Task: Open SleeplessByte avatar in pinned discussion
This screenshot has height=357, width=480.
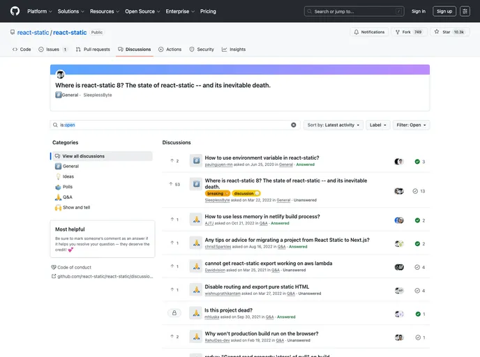Action: click(60, 74)
